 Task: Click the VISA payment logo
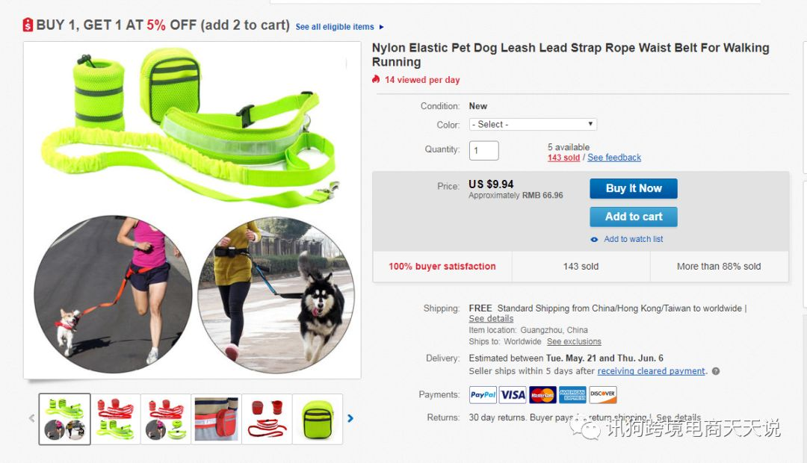point(513,394)
